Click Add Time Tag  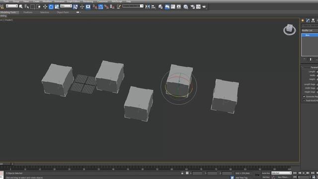pos(241,178)
